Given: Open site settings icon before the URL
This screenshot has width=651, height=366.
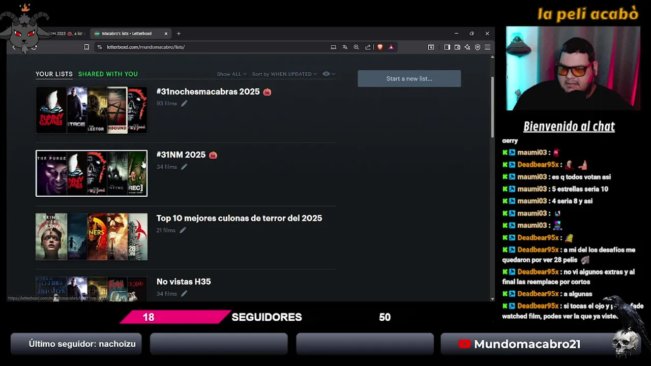Looking at the screenshot, I should pyautogui.click(x=100, y=47).
